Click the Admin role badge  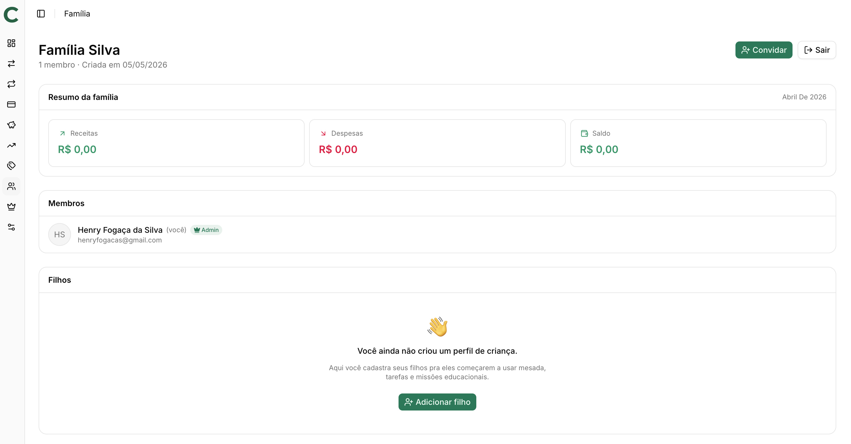coord(206,230)
